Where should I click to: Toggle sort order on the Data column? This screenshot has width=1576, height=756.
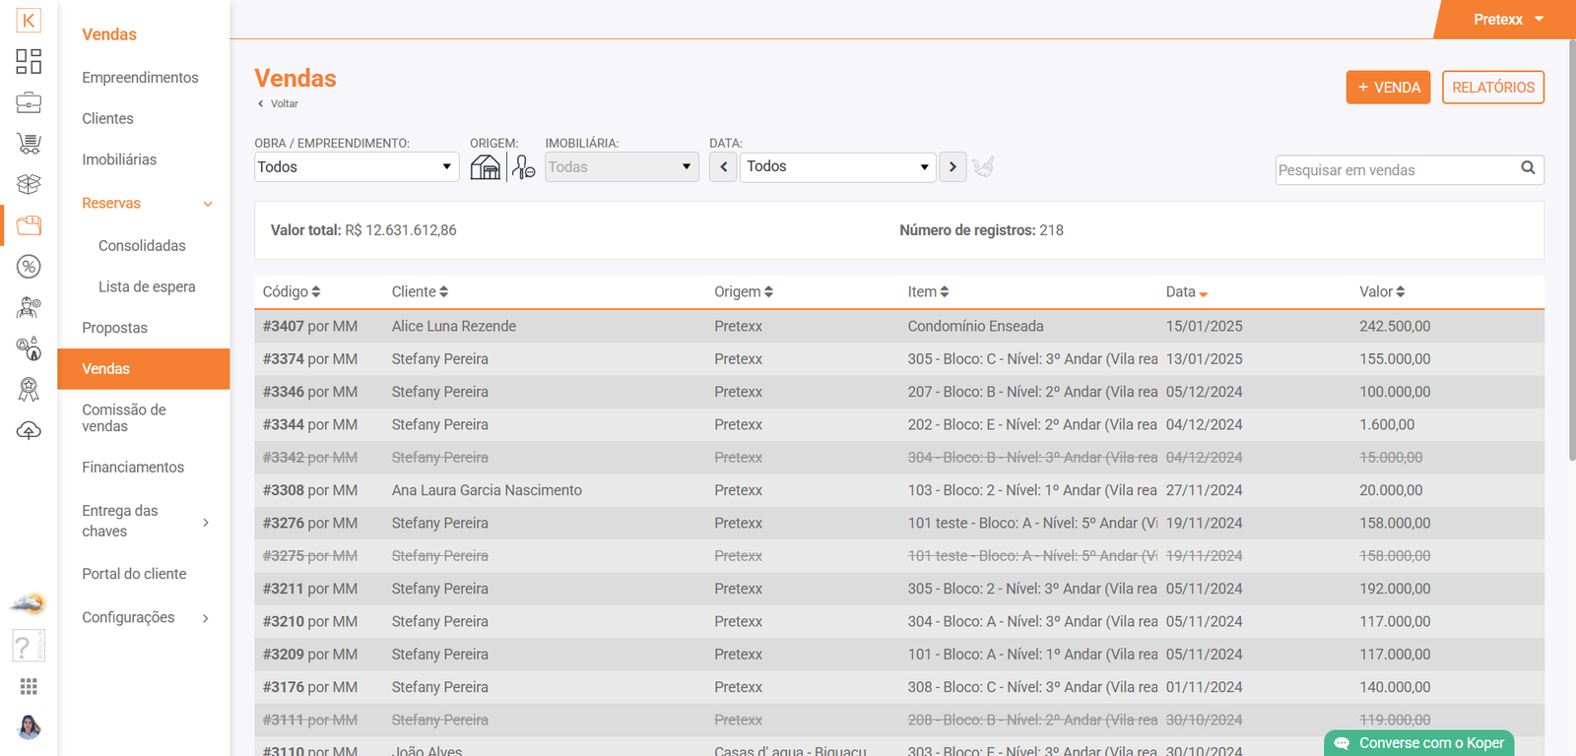[x=1186, y=292]
